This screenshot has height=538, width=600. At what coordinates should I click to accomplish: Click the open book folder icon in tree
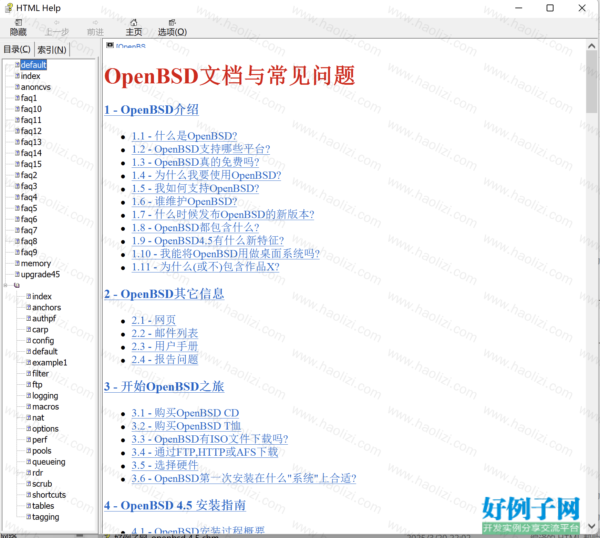click(x=17, y=285)
